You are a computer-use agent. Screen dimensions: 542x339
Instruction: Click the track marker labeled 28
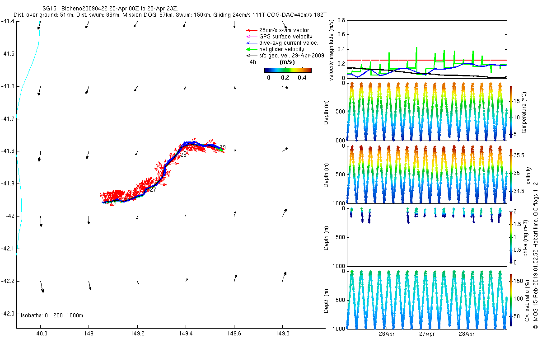[x=183, y=155]
